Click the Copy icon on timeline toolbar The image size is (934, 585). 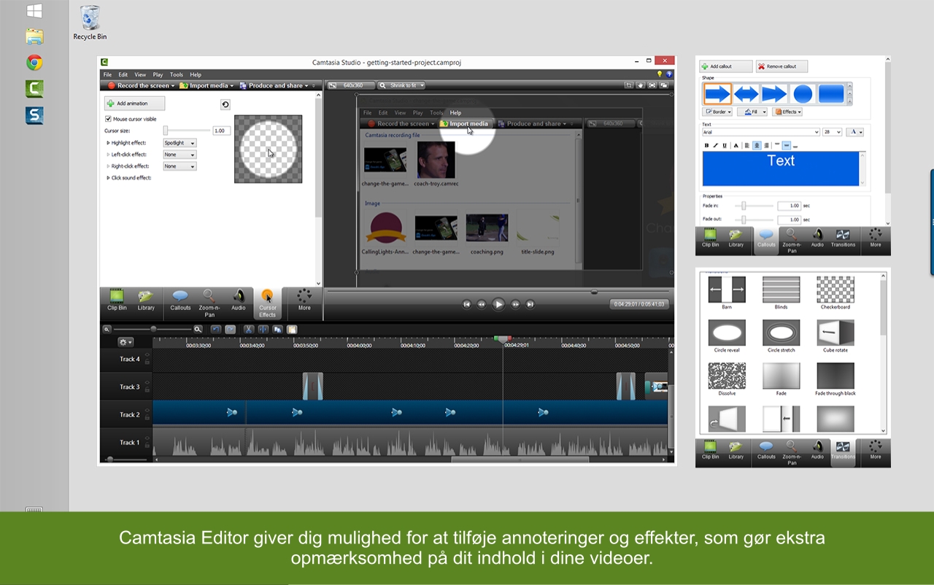tap(277, 330)
